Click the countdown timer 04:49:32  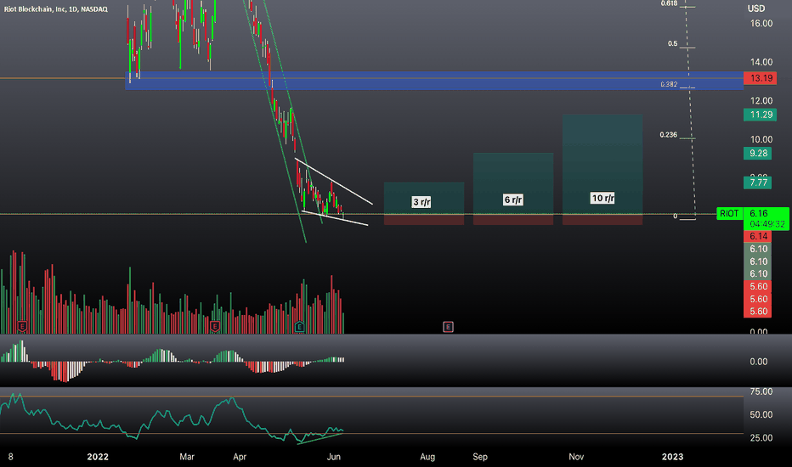(767, 224)
